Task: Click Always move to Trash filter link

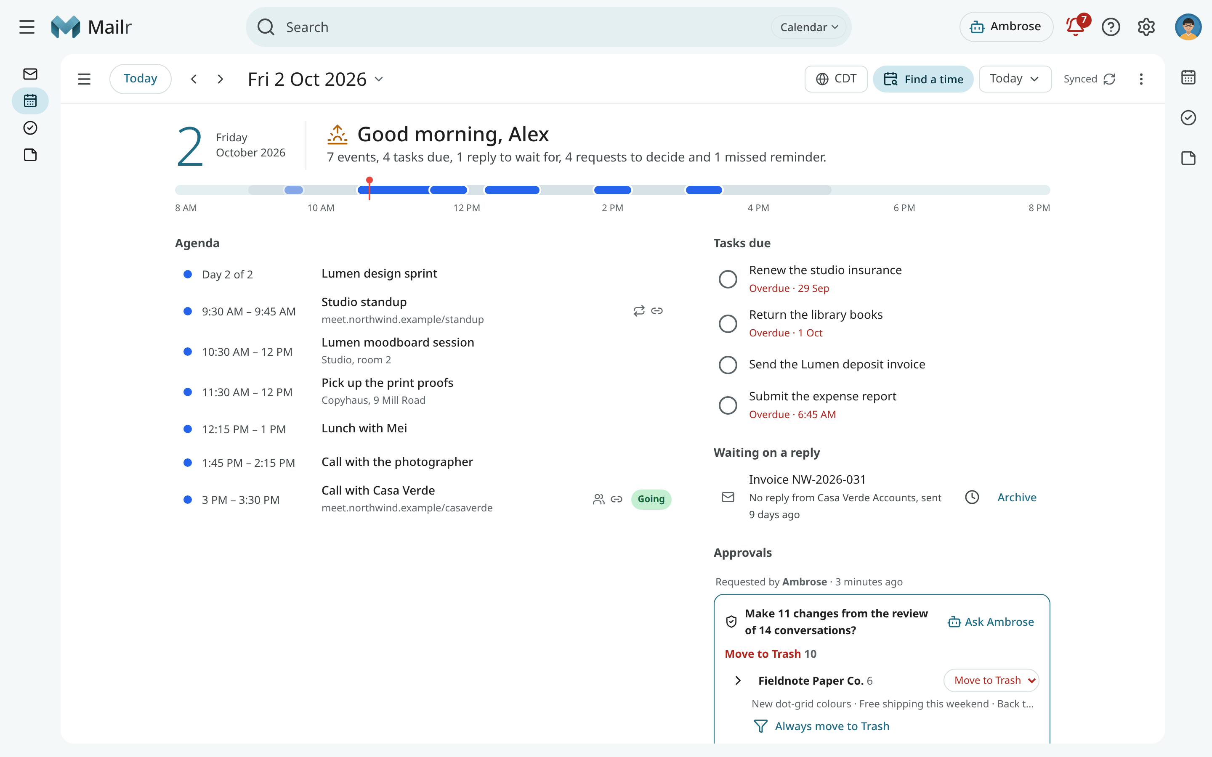Action: (821, 726)
